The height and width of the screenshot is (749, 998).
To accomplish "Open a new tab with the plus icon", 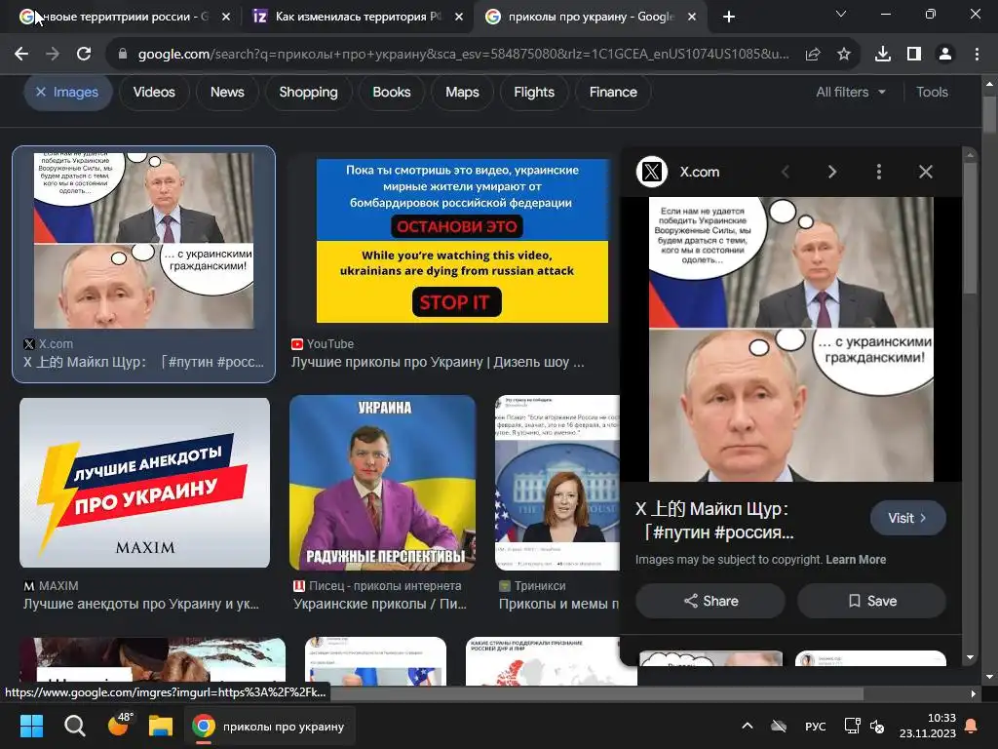I will pyautogui.click(x=729, y=17).
